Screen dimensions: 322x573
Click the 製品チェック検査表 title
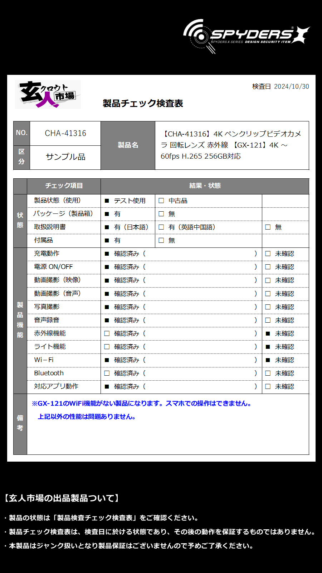pos(143,103)
